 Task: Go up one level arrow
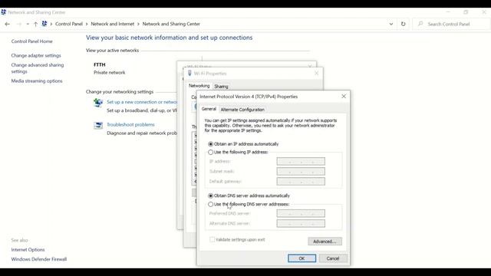(x=35, y=24)
